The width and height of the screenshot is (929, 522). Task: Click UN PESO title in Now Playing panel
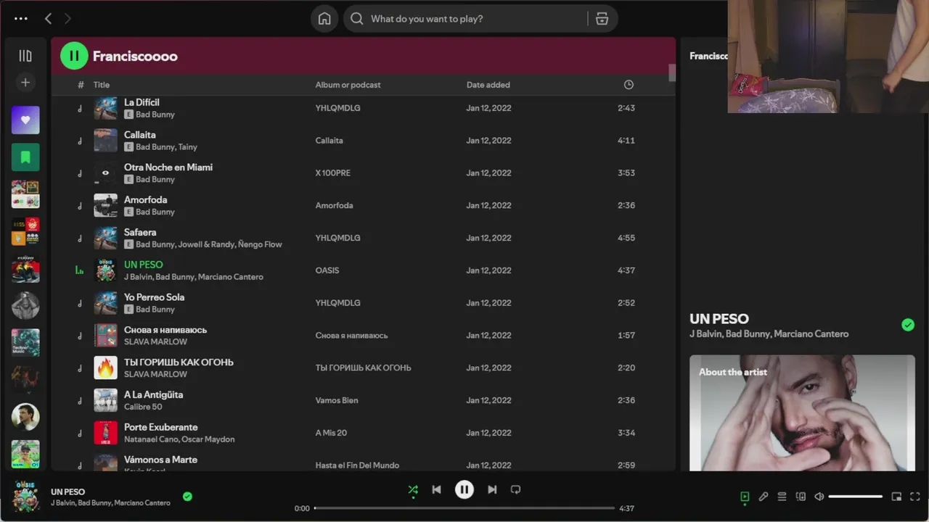click(719, 319)
